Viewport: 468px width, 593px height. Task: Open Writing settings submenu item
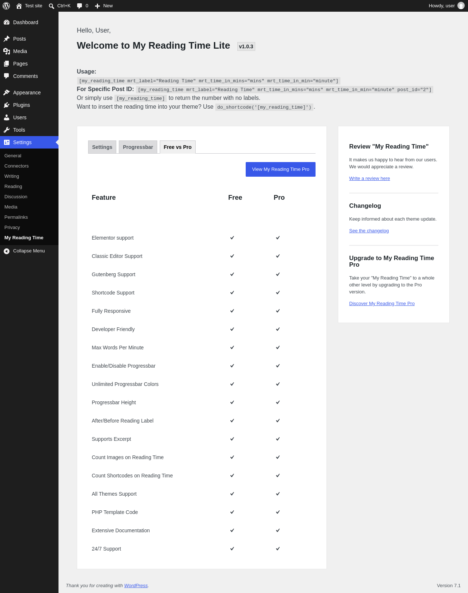(x=12, y=176)
